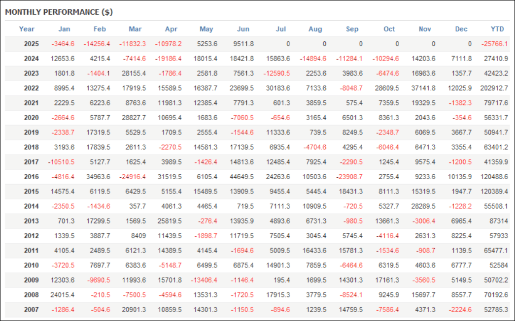Click the Jun column header
Screen dimensions: 515x321
pos(243,29)
